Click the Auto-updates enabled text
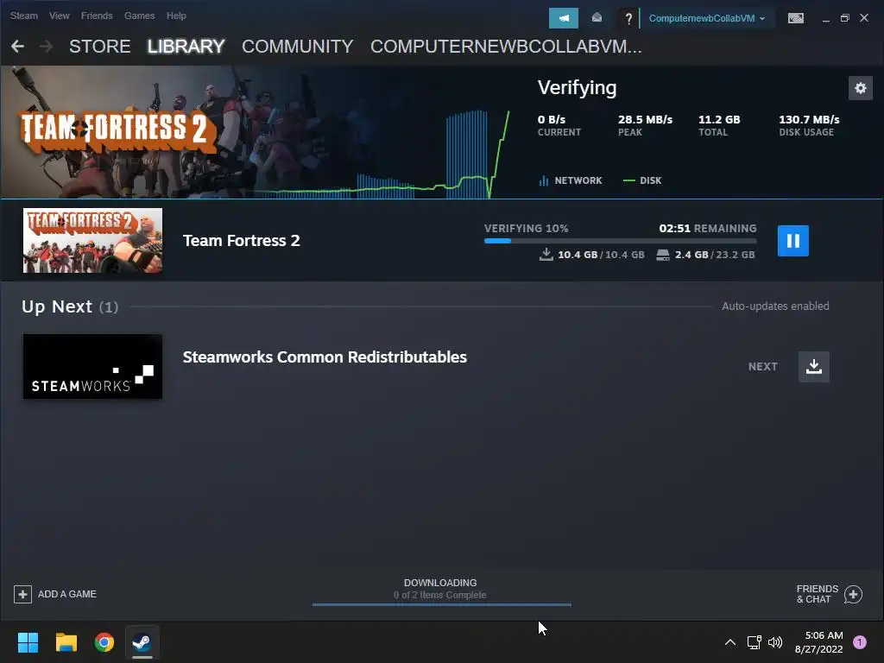Screen dimensions: 884x663 [x=775, y=306]
